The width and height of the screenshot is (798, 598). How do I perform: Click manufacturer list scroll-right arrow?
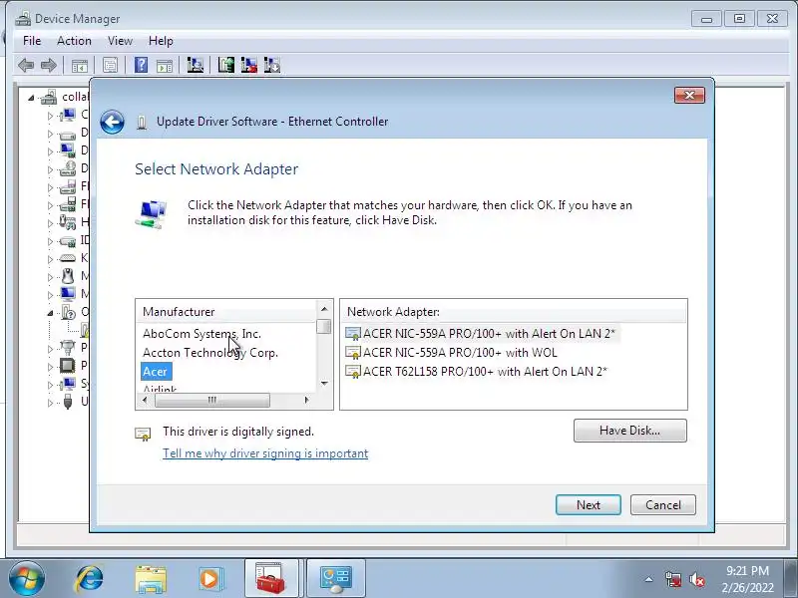point(307,401)
